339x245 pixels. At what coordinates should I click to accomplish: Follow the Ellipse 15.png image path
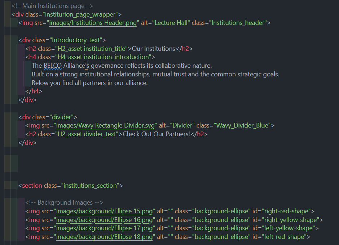(104, 211)
